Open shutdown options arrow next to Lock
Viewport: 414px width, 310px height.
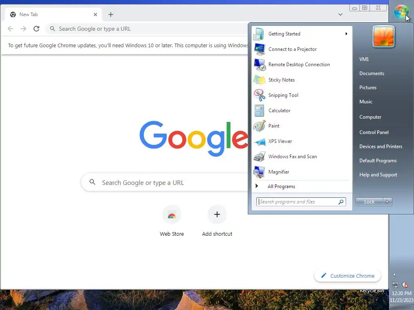(387, 202)
